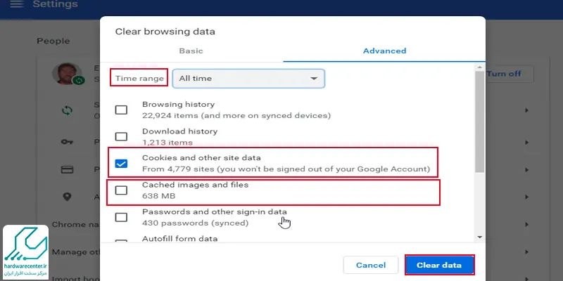Expand the sync row arrow at right
The height and width of the screenshot is (281, 563).
pyautogui.click(x=526, y=110)
